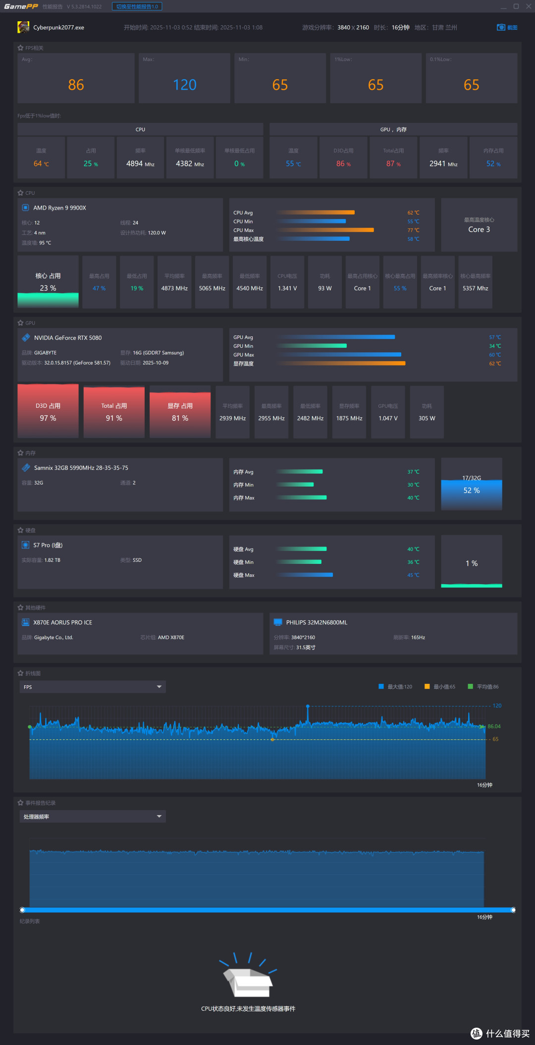The image size is (535, 1045).
Task: Click the star icon beside FPS相关
Action: pyautogui.click(x=20, y=48)
